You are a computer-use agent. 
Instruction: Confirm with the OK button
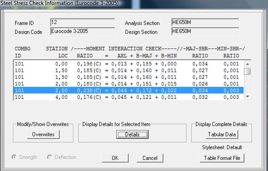pos(115,158)
